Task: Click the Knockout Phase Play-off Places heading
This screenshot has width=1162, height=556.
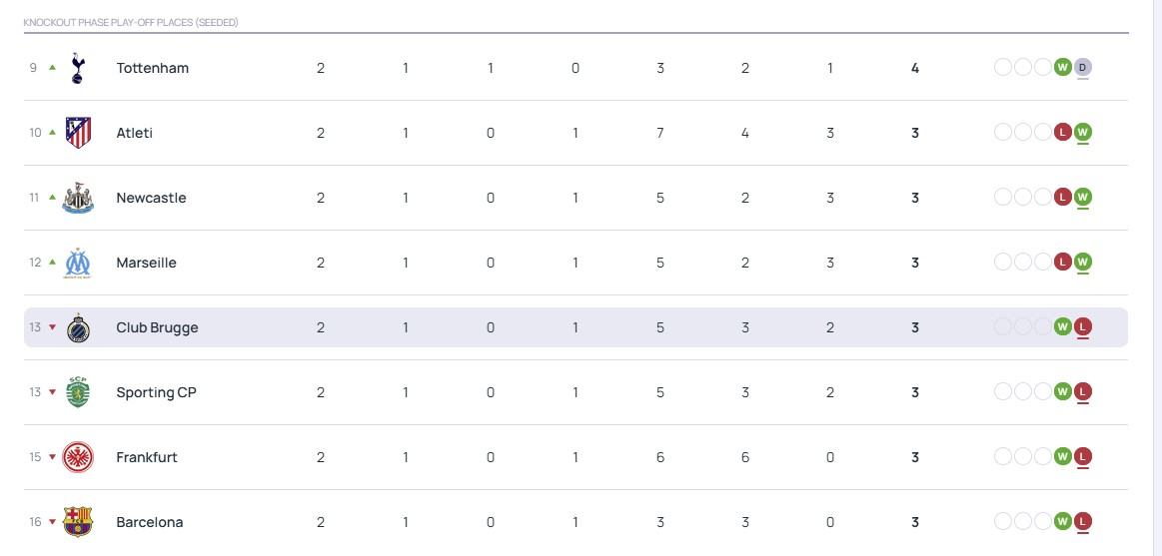Action: 131,22
